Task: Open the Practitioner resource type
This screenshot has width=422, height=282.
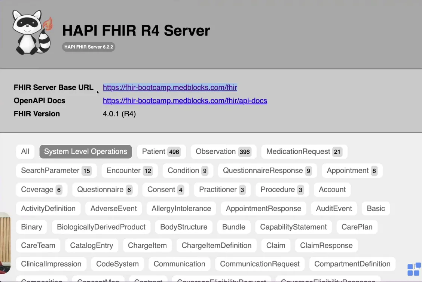Action: click(222, 190)
